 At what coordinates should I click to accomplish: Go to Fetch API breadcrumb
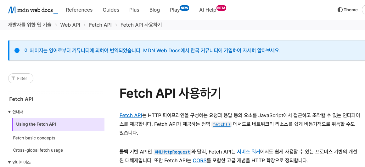(x=100, y=25)
